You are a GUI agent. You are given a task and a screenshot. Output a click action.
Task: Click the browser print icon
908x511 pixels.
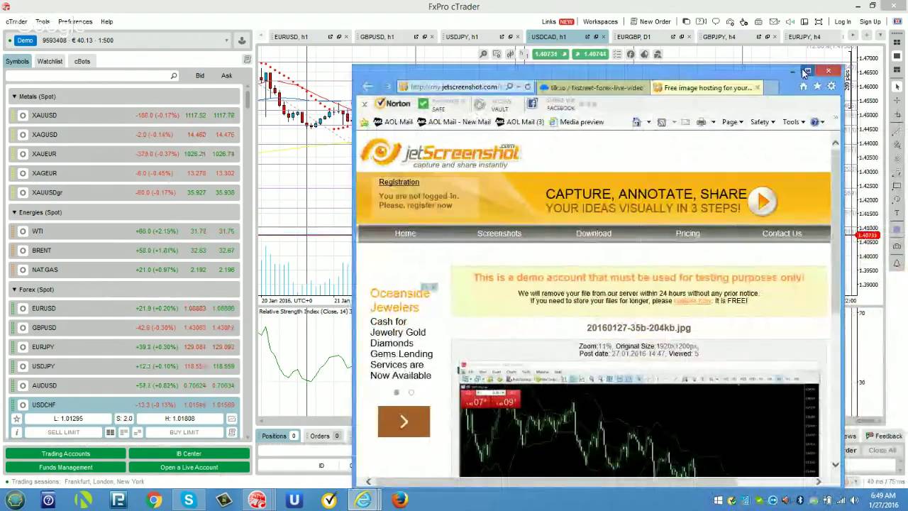pos(701,122)
